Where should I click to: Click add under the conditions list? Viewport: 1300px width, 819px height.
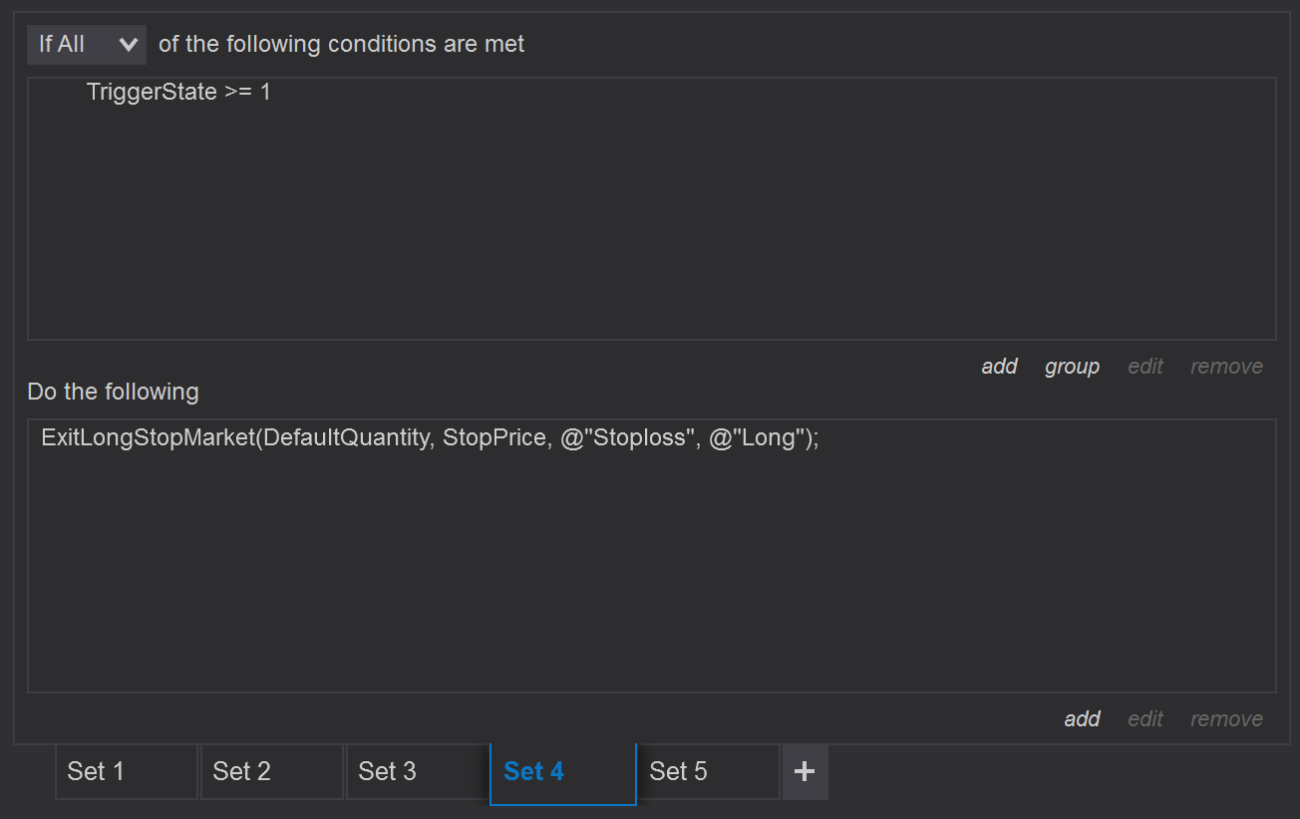[999, 367]
